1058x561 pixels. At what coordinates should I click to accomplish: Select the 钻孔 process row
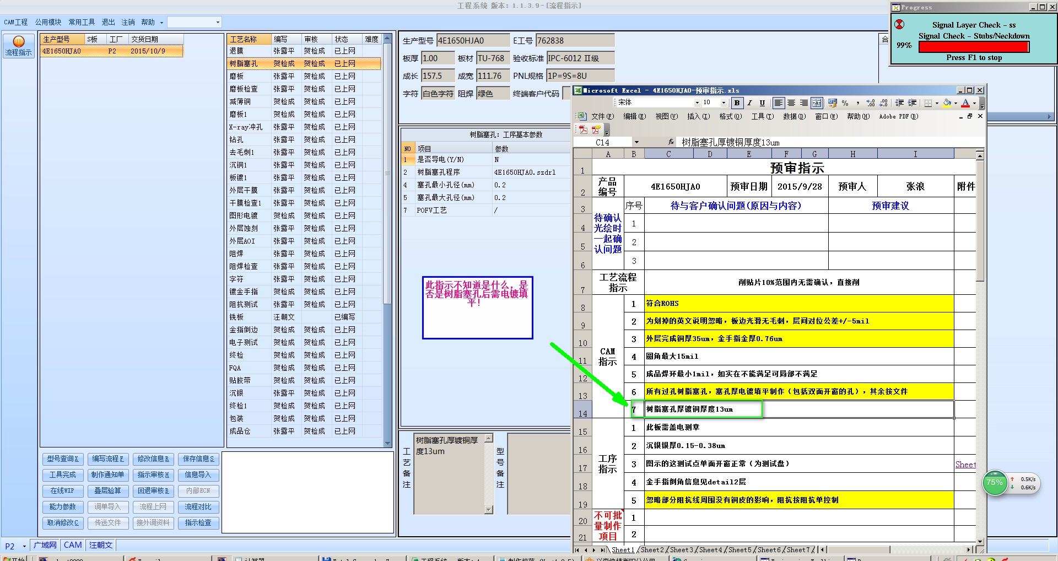coord(304,140)
